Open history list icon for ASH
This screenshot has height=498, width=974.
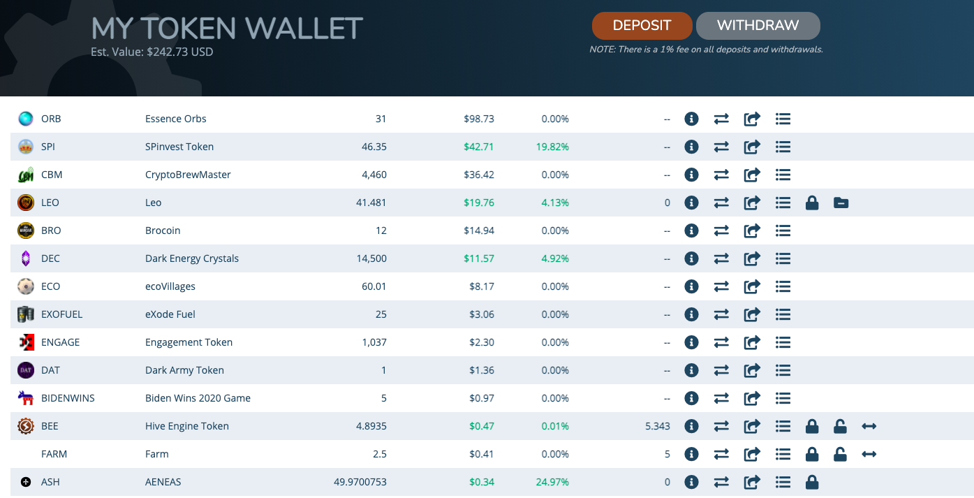click(x=783, y=482)
